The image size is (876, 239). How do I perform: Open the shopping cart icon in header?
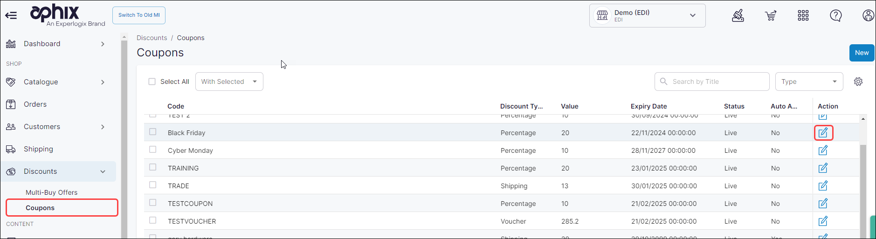[x=771, y=16]
